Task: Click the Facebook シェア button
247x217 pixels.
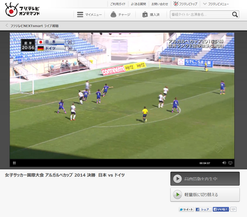Action: click(x=203, y=210)
